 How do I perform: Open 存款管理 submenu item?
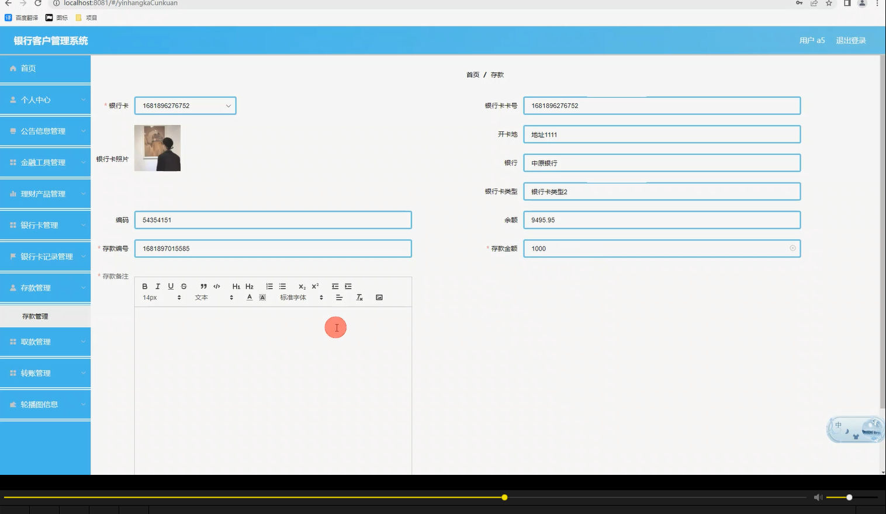[45, 316]
